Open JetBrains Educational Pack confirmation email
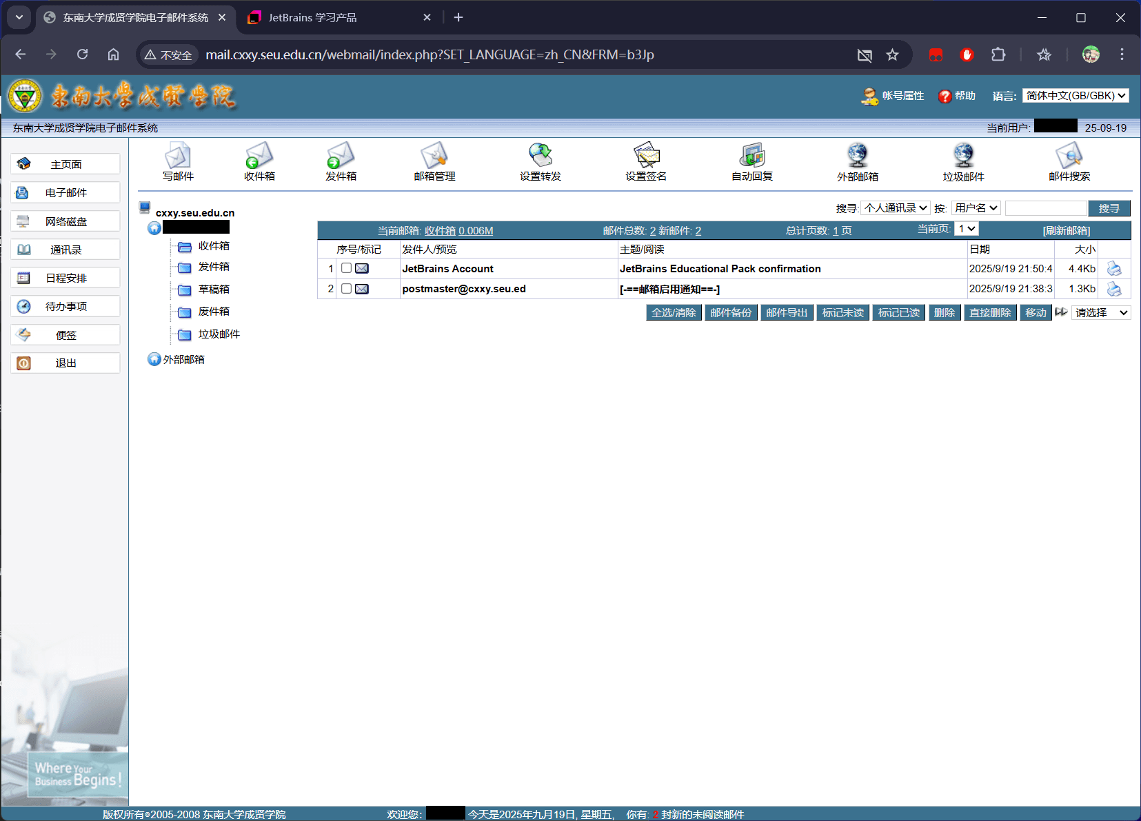Screen dimensions: 1141x821 [720, 269]
